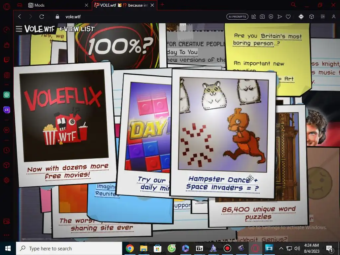The width and height of the screenshot is (340, 255).
Task: Open File Explorer from taskbar
Action: tap(143, 248)
